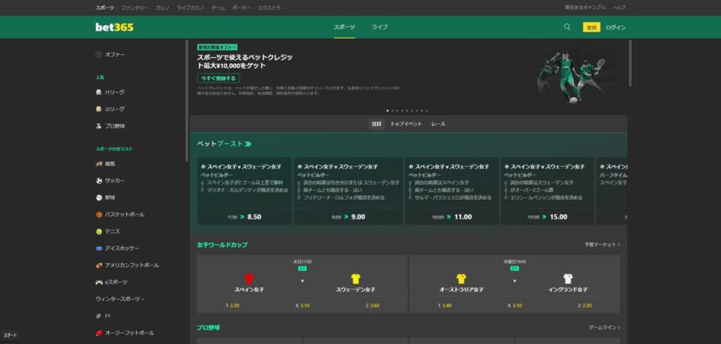The image size is (721, 344).
Task: Bet on スウェーデン女子 win at 3.60
Action: point(373,305)
